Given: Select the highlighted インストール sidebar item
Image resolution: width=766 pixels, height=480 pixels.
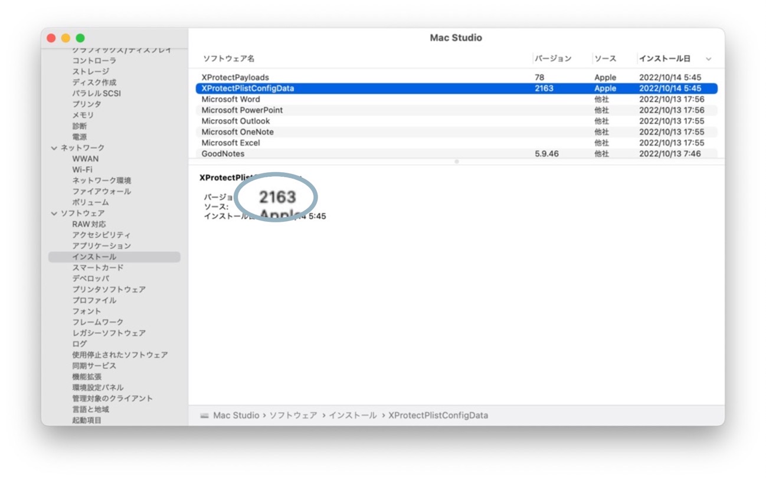Looking at the screenshot, I should point(114,257).
